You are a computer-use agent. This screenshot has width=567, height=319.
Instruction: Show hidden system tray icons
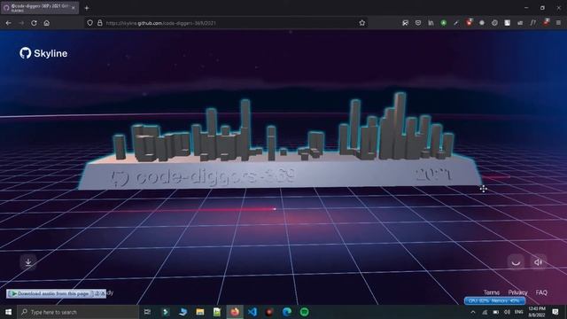(473, 312)
